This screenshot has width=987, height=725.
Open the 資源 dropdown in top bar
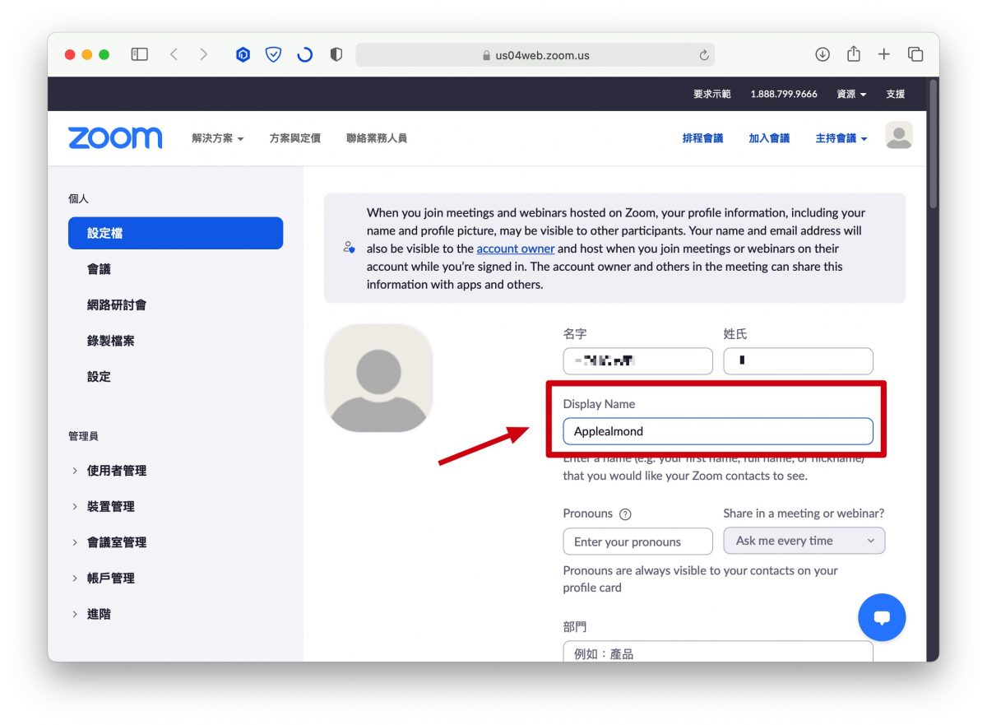point(851,94)
